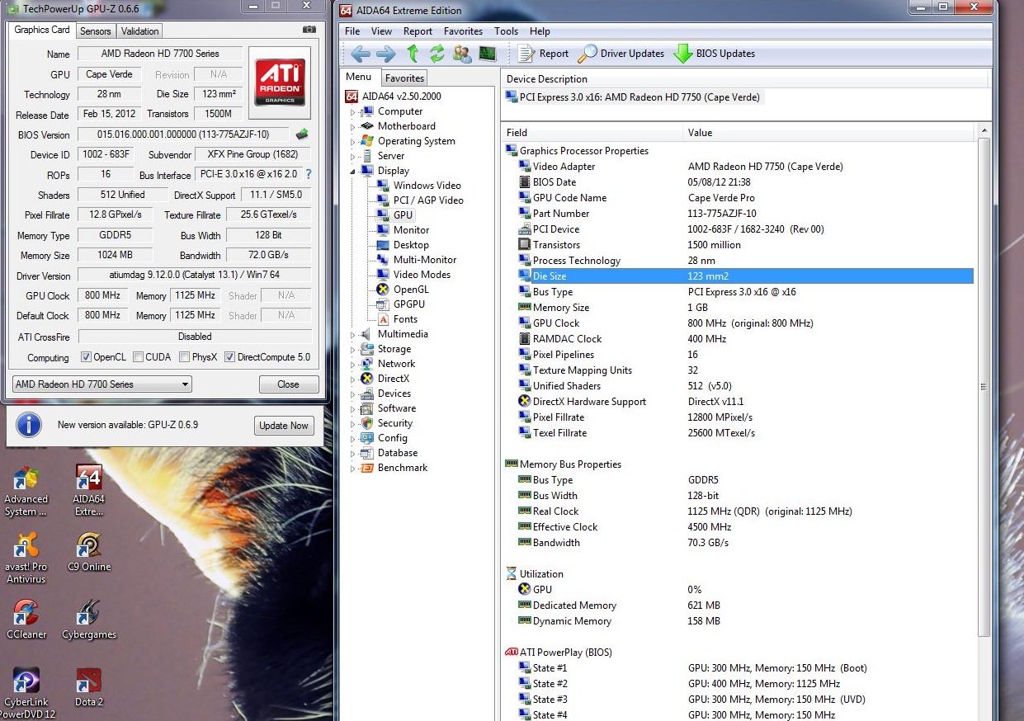The image size is (1024, 721).
Task: Open the Report menu in AIDA64
Action: coord(418,31)
